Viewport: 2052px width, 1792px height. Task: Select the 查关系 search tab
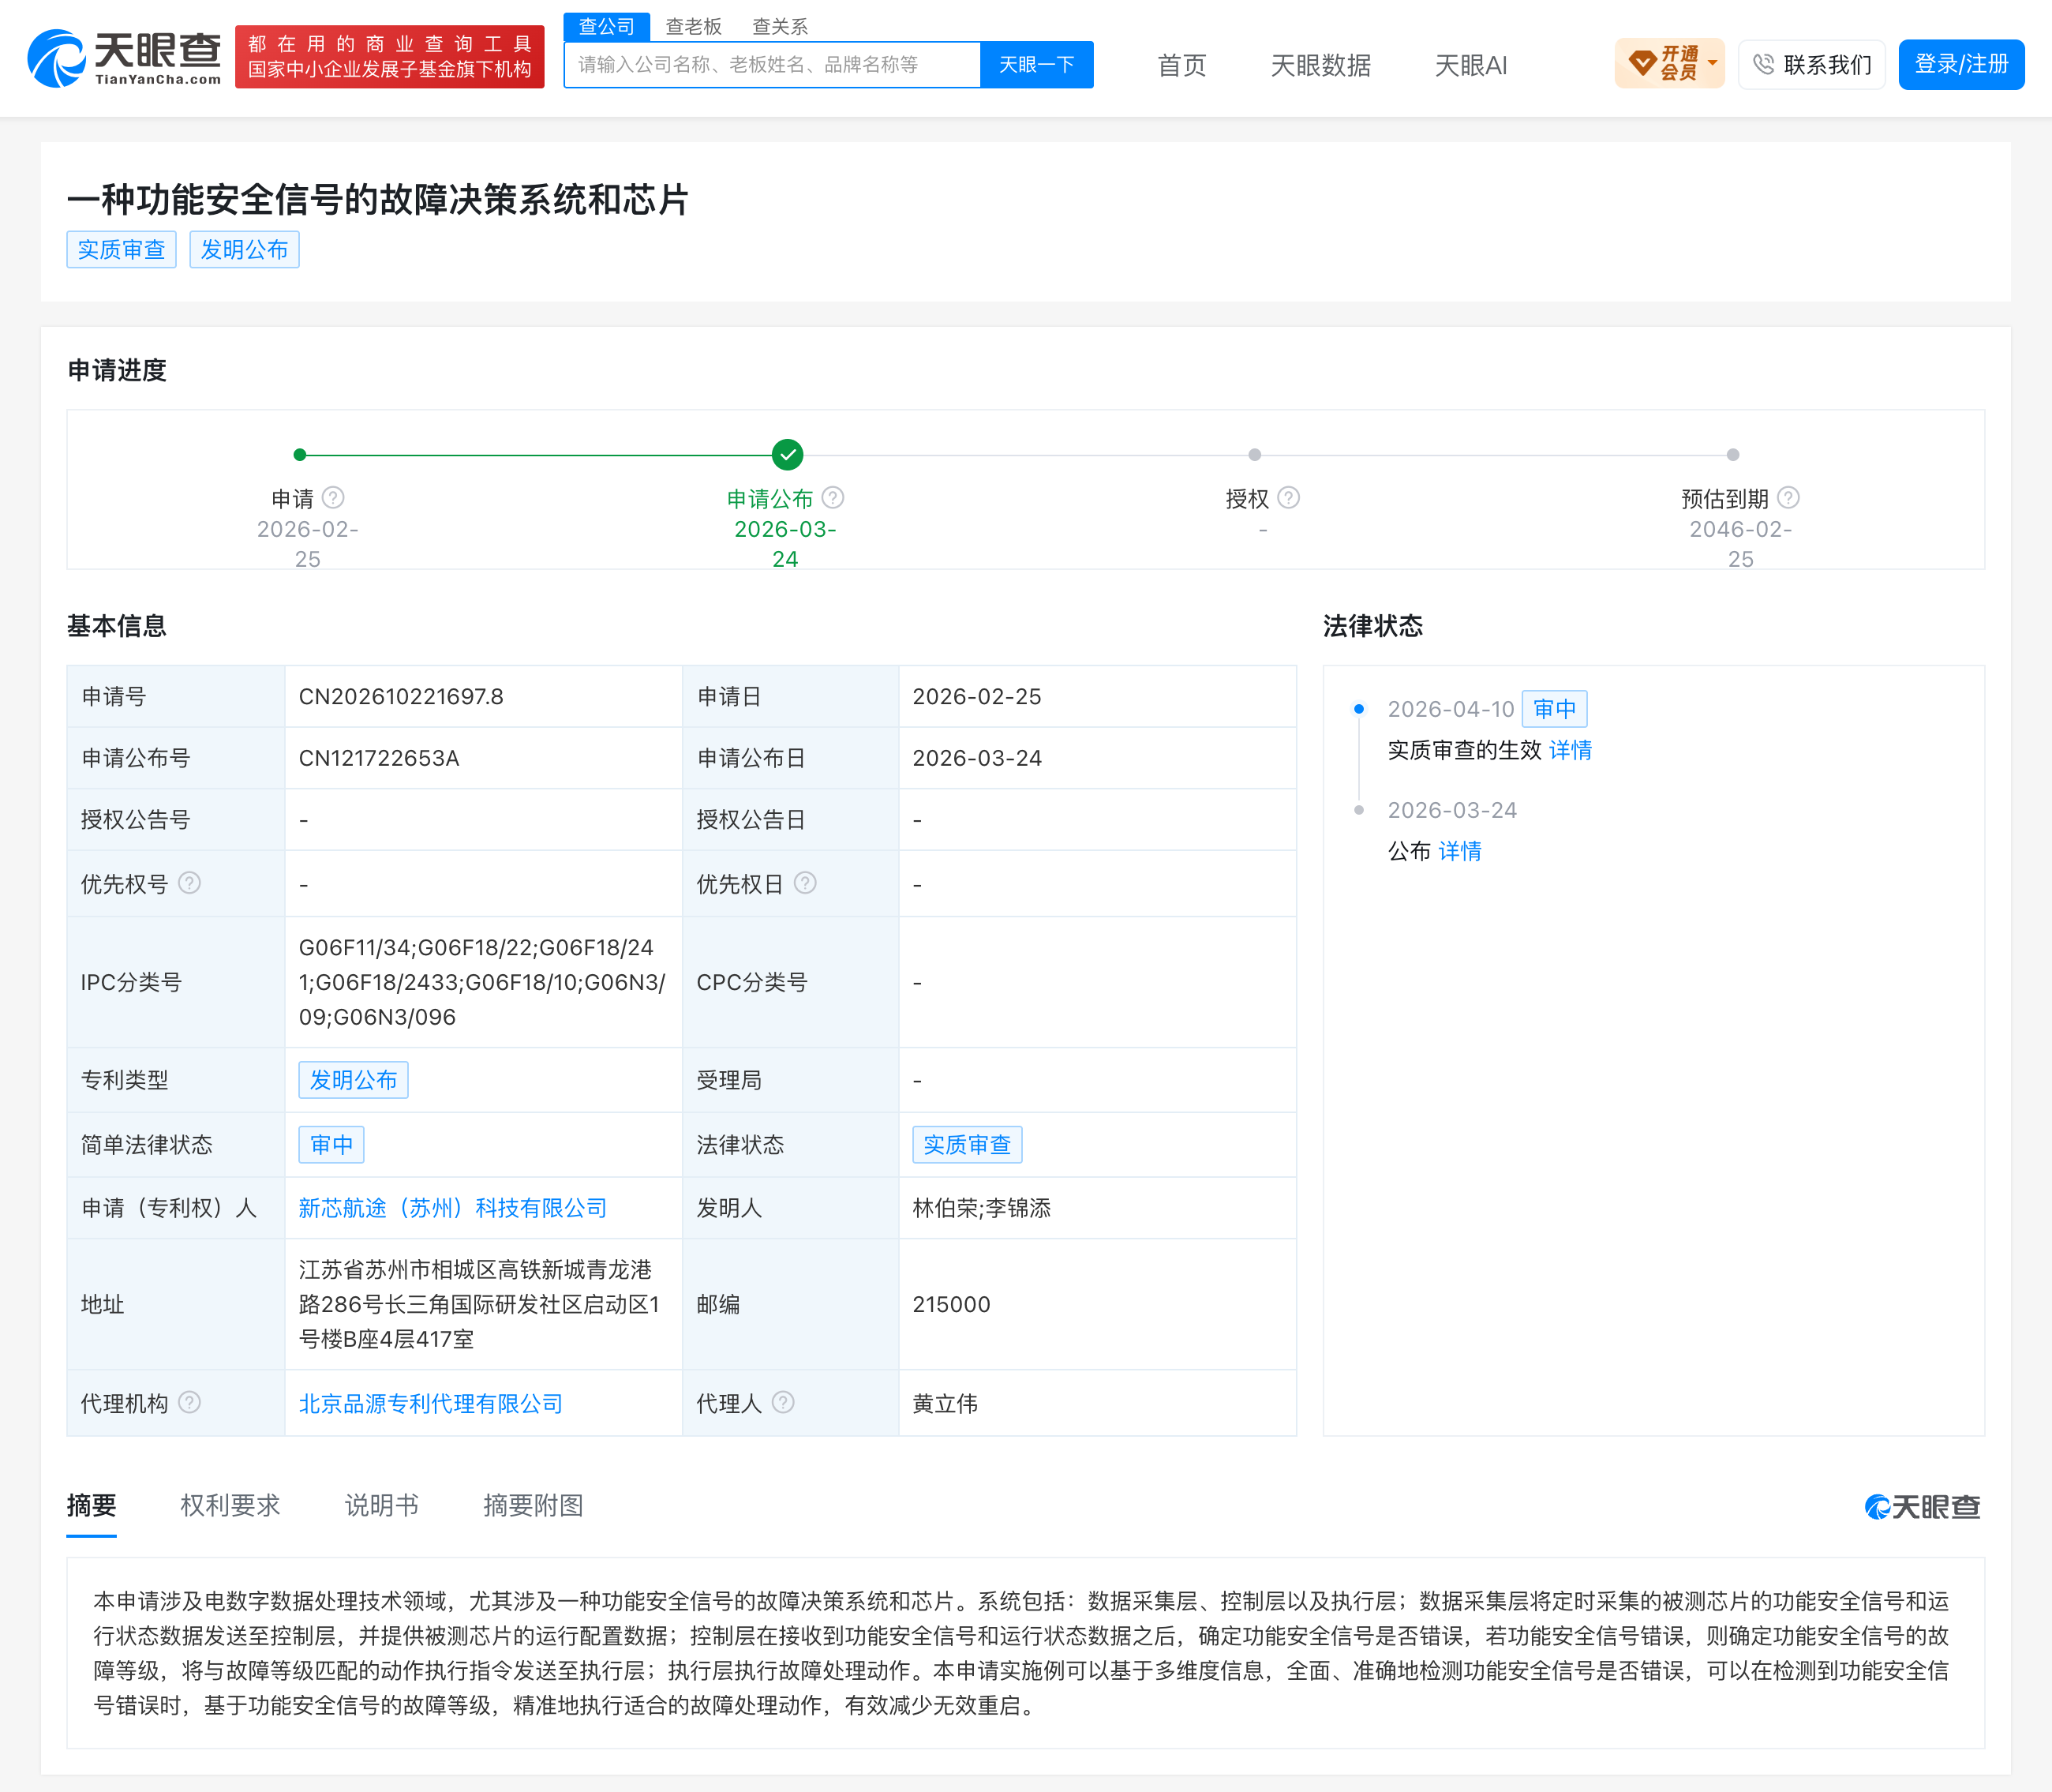point(780,26)
